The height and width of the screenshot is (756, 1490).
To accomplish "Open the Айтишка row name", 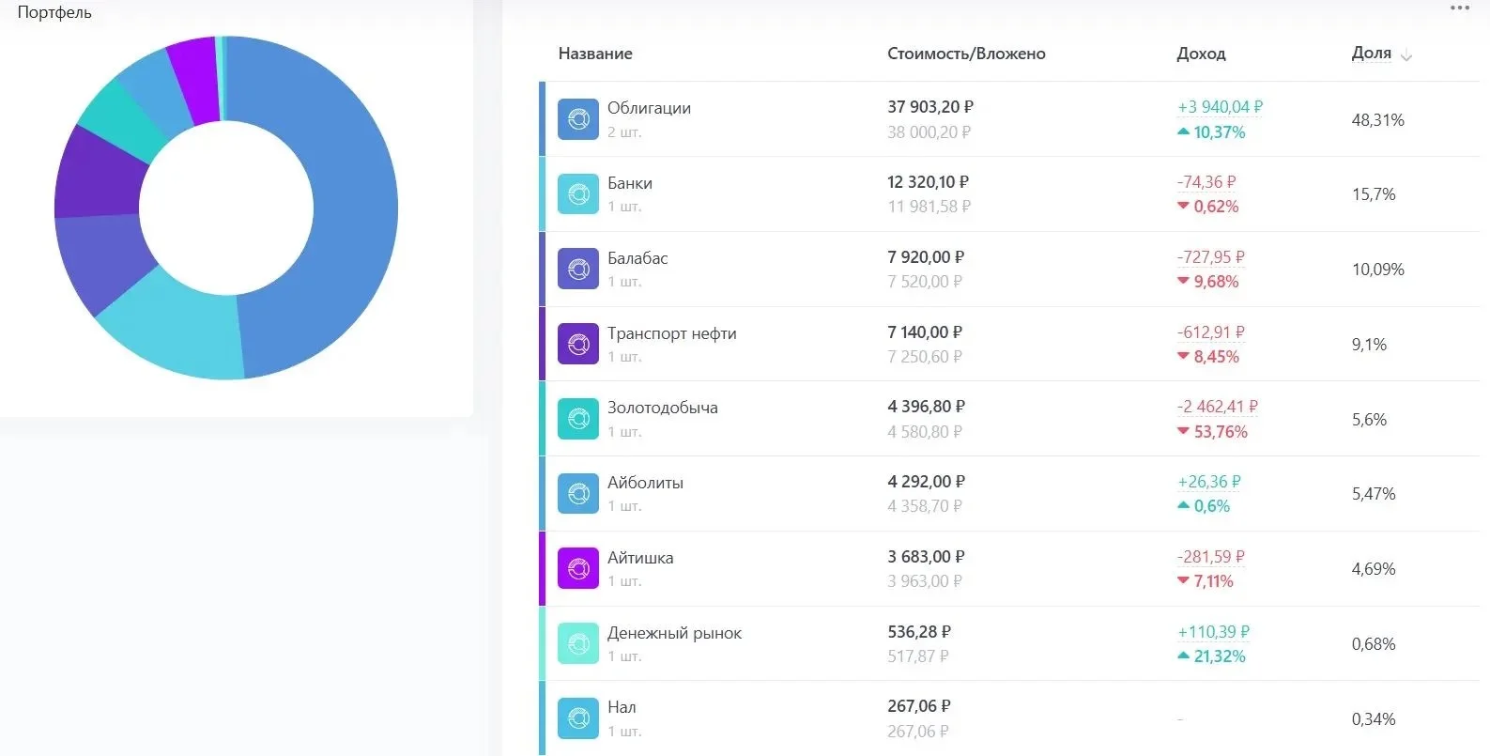I will pyautogui.click(x=640, y=558).
